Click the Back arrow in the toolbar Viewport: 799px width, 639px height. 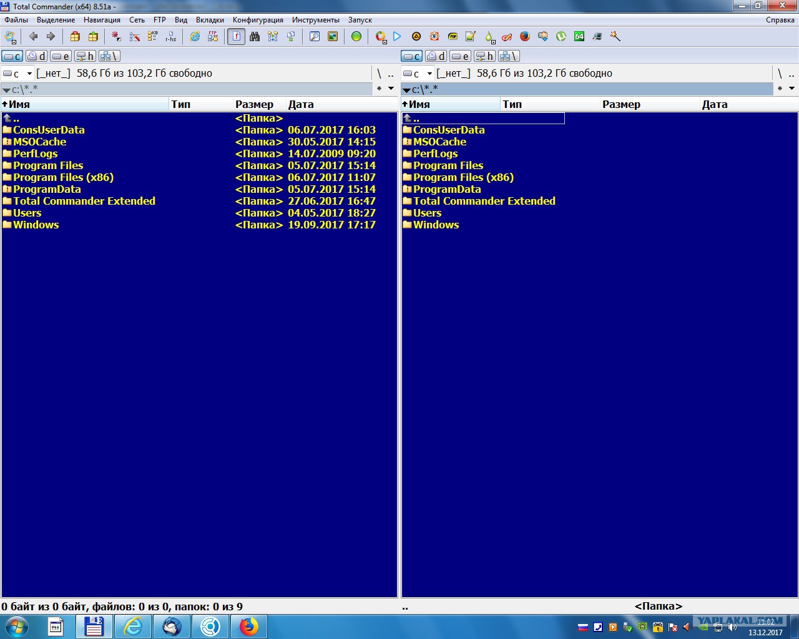coord(34,37)
